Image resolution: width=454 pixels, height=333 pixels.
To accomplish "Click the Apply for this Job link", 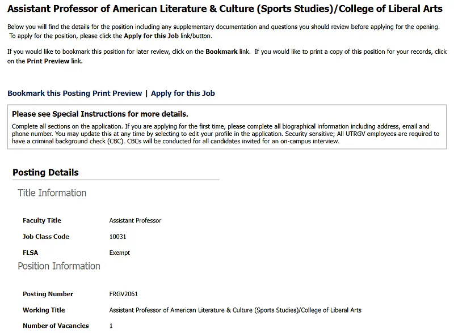I will (x=183, y=93).
